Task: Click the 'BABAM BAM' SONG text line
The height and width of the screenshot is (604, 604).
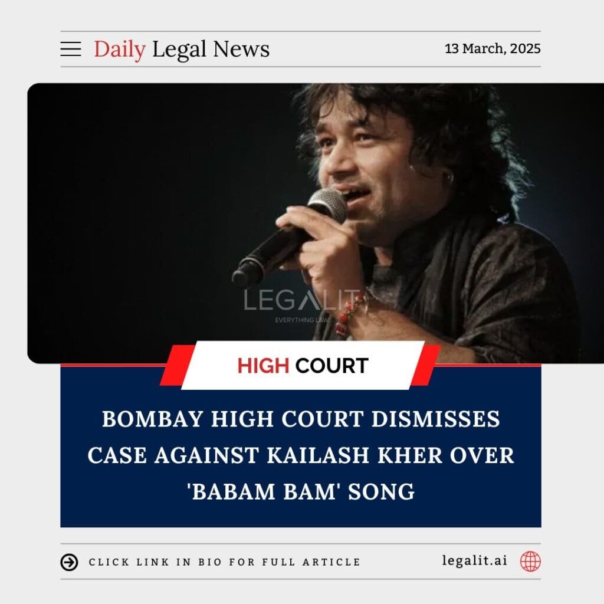Action: [301, 491]
